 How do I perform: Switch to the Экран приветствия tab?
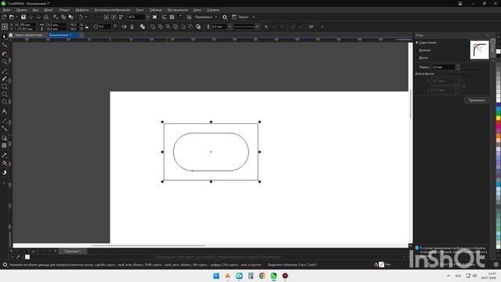28,34
